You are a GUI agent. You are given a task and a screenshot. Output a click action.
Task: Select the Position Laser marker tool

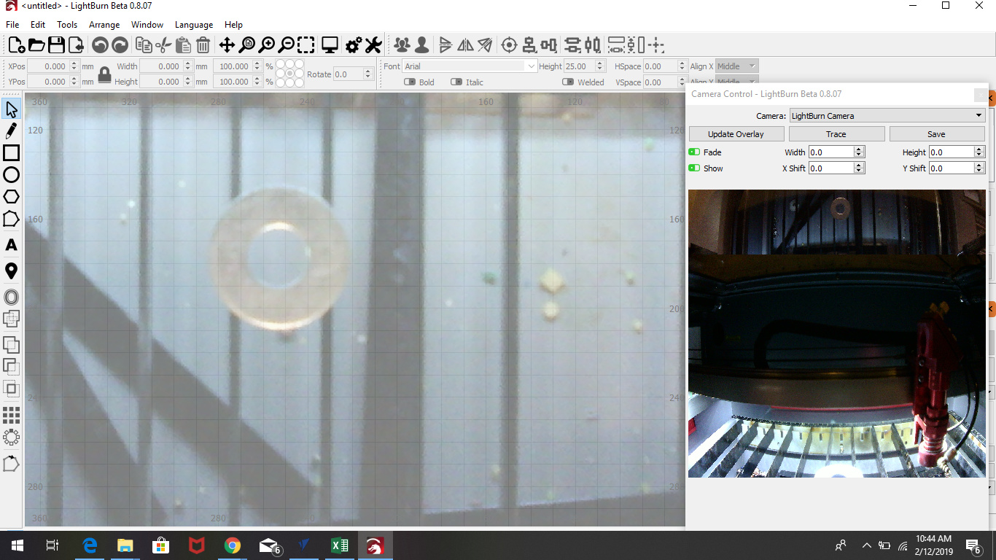pyautogui.click(x=11, y=271)
